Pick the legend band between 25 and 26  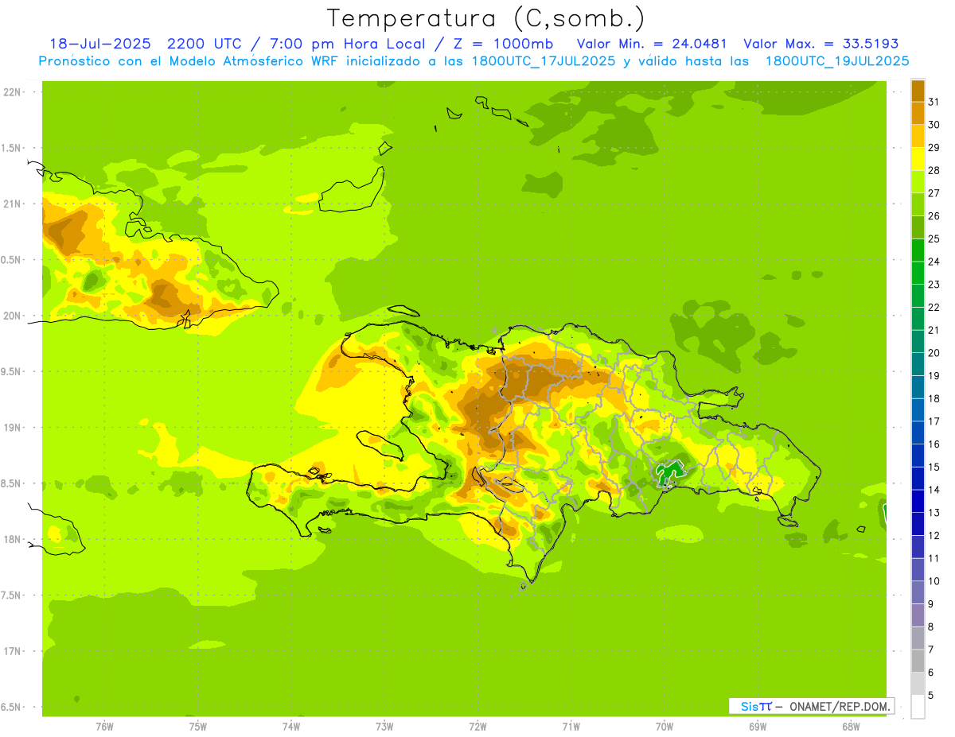coord(918,227)
